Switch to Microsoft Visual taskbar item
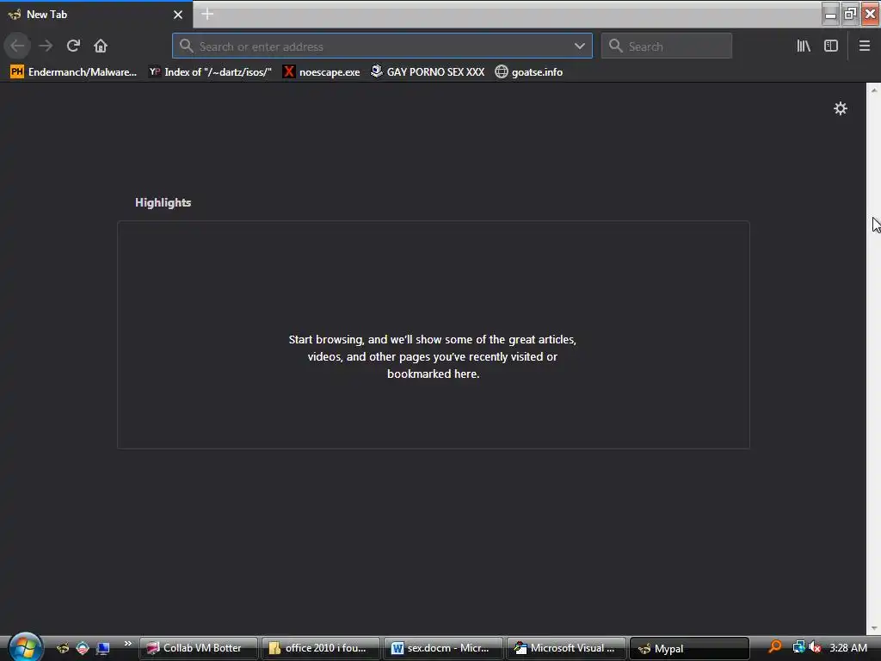This screenshot has width=881, height=661. 566,648
